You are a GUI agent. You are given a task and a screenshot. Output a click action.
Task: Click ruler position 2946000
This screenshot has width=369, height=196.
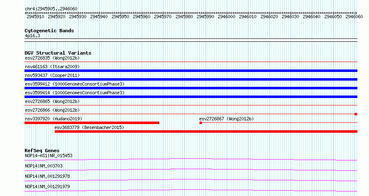click(x=226, y=17)
